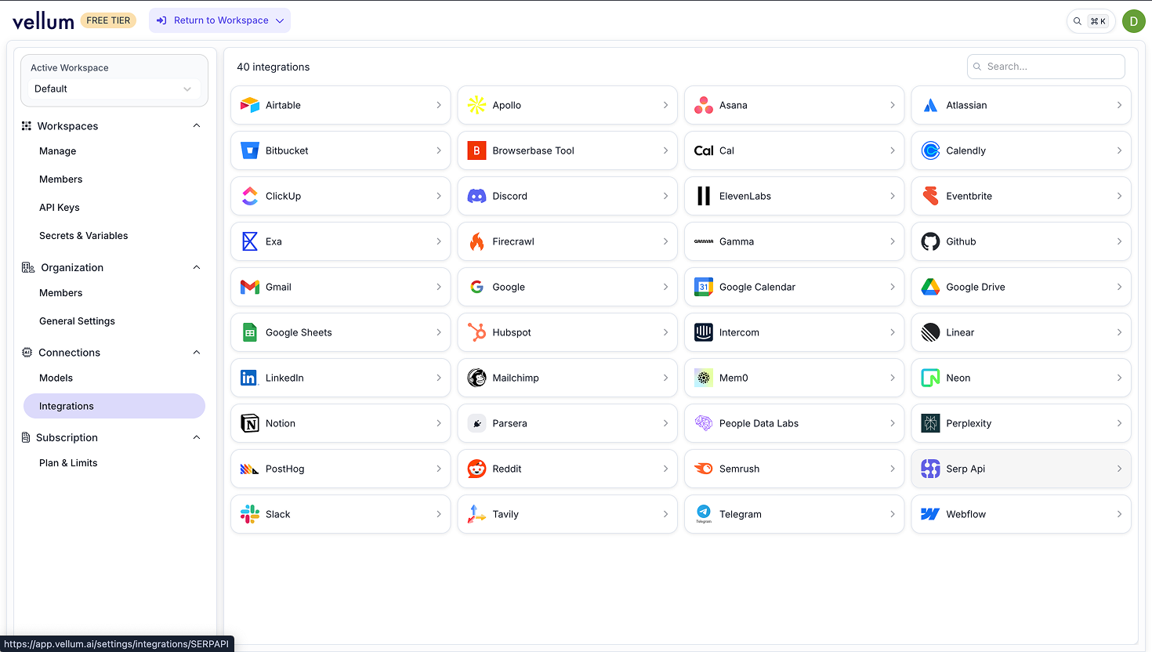Viewport: 1152px width, 652px height.
Task: Open the PostHog integration card
Action: pos(340,469)
